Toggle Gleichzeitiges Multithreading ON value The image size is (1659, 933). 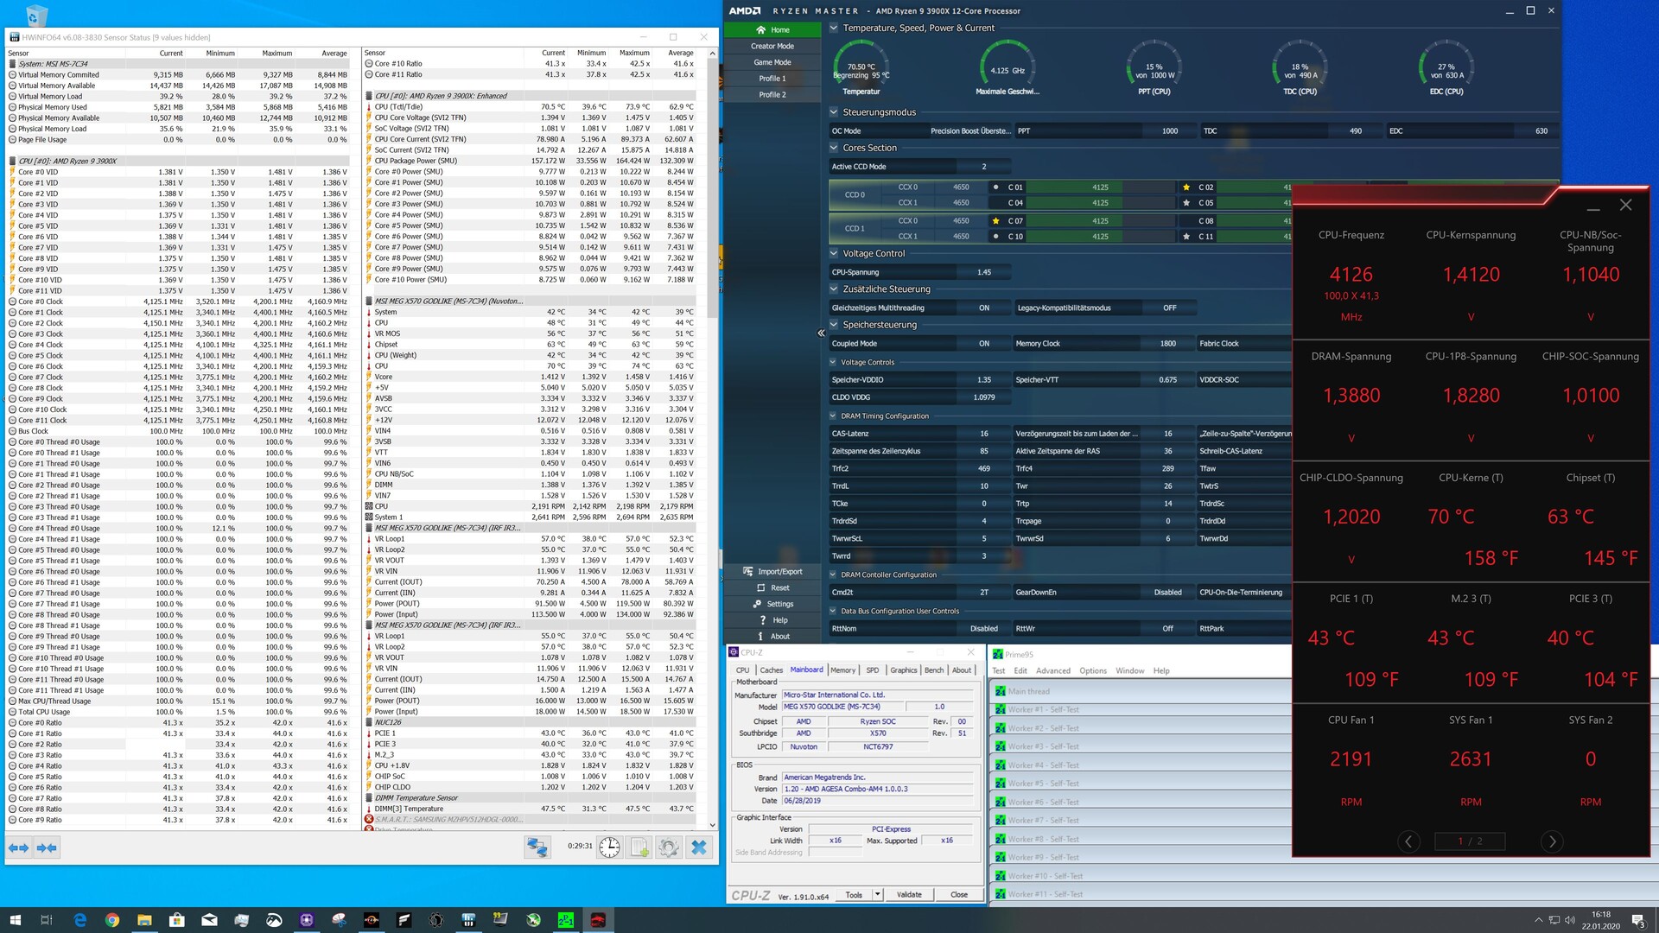tap(983, 308)
